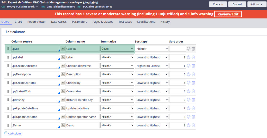Open function builder for .pxCreateOpName source
Image resolution: width=267 pixels, height=138 pixels.
click(63, 83)
